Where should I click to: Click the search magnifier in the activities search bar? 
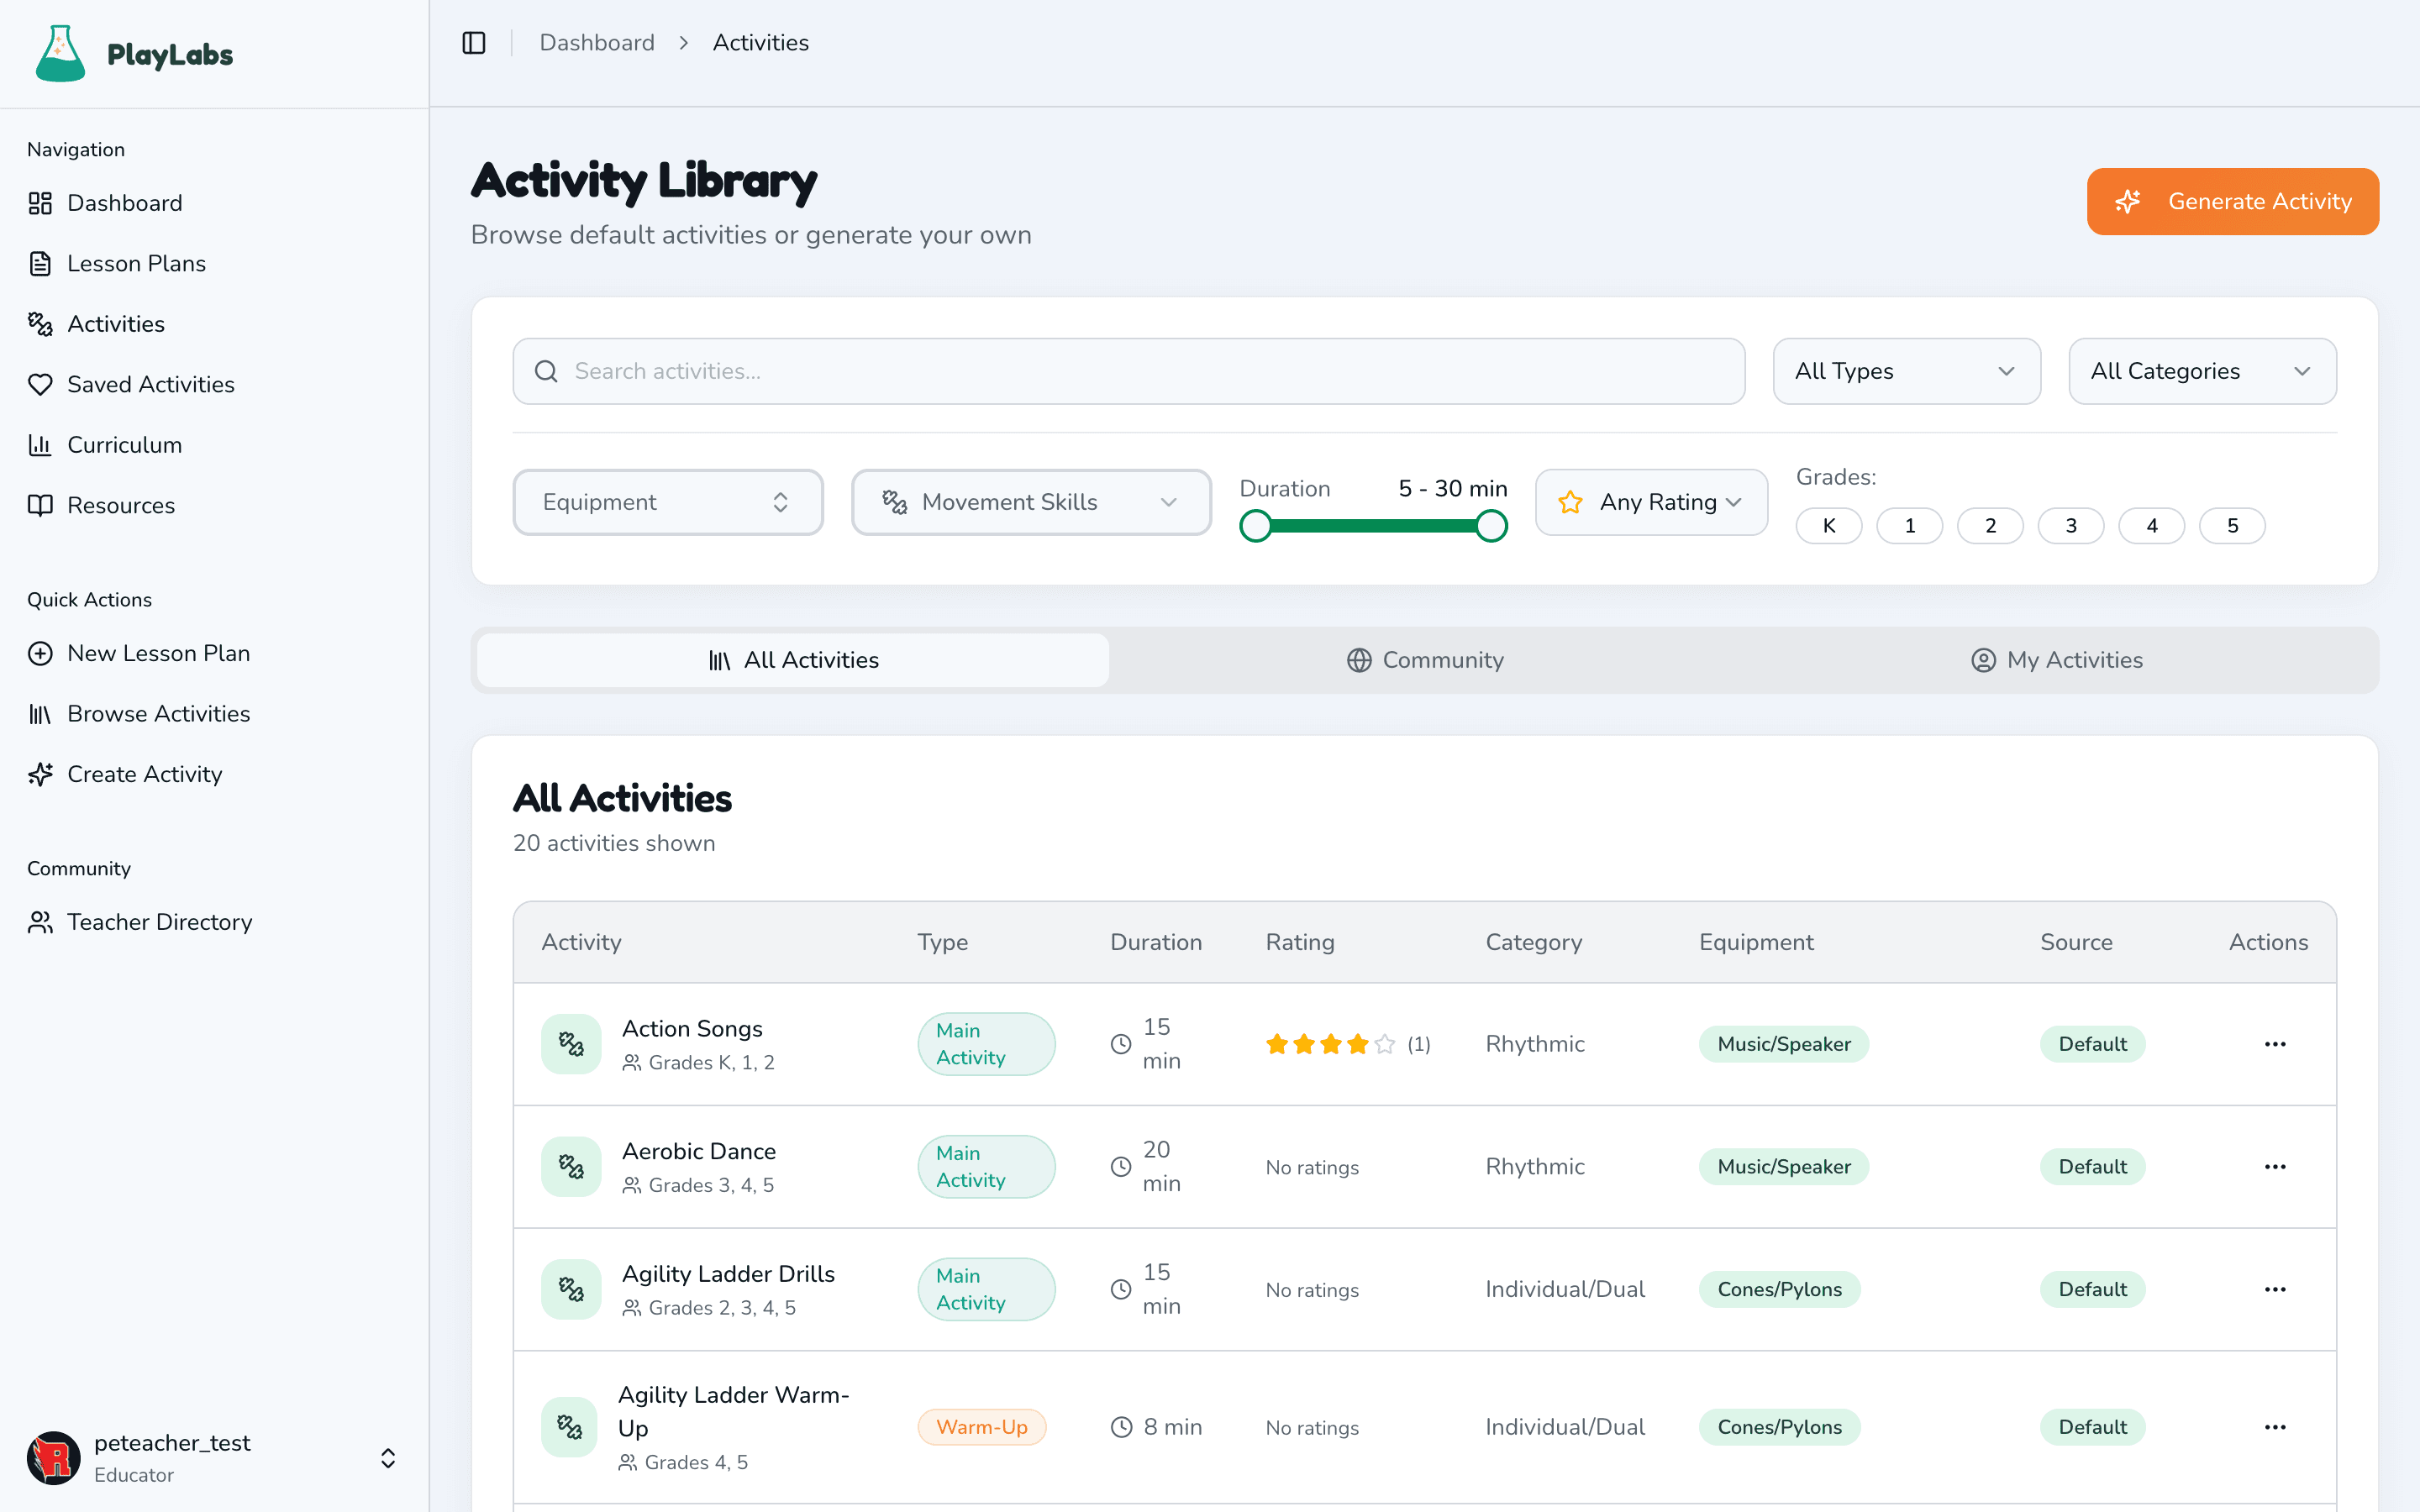coord(546,370)
